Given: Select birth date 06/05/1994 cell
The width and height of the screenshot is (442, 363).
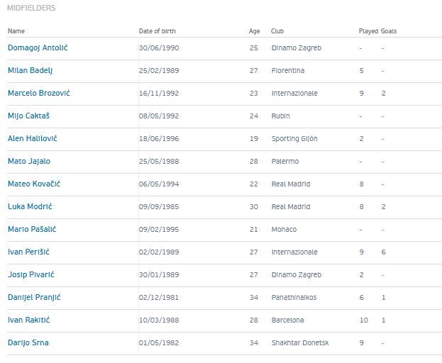Looking at the screenshot, I should coord(159,184).
